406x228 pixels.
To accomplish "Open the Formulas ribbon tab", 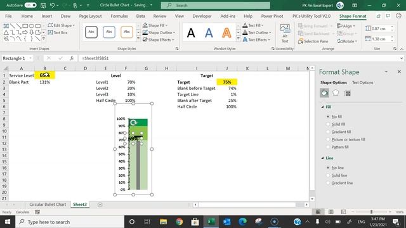I will [x=119, y=16].
